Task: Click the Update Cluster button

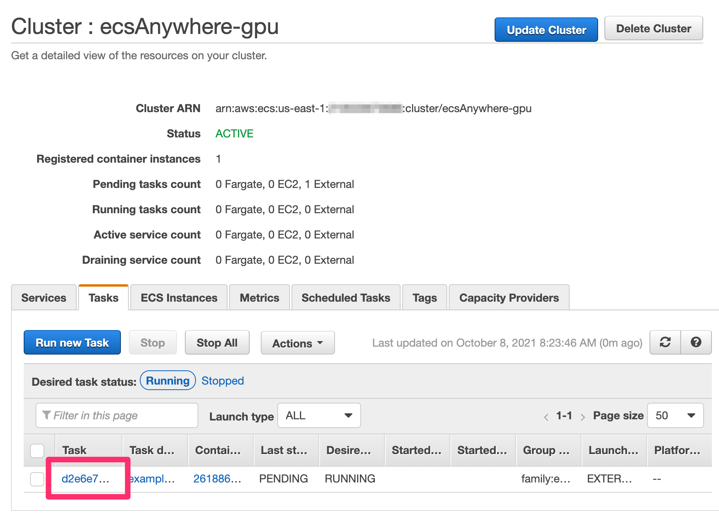Action: pyautogui.click(x=546, y=30)
